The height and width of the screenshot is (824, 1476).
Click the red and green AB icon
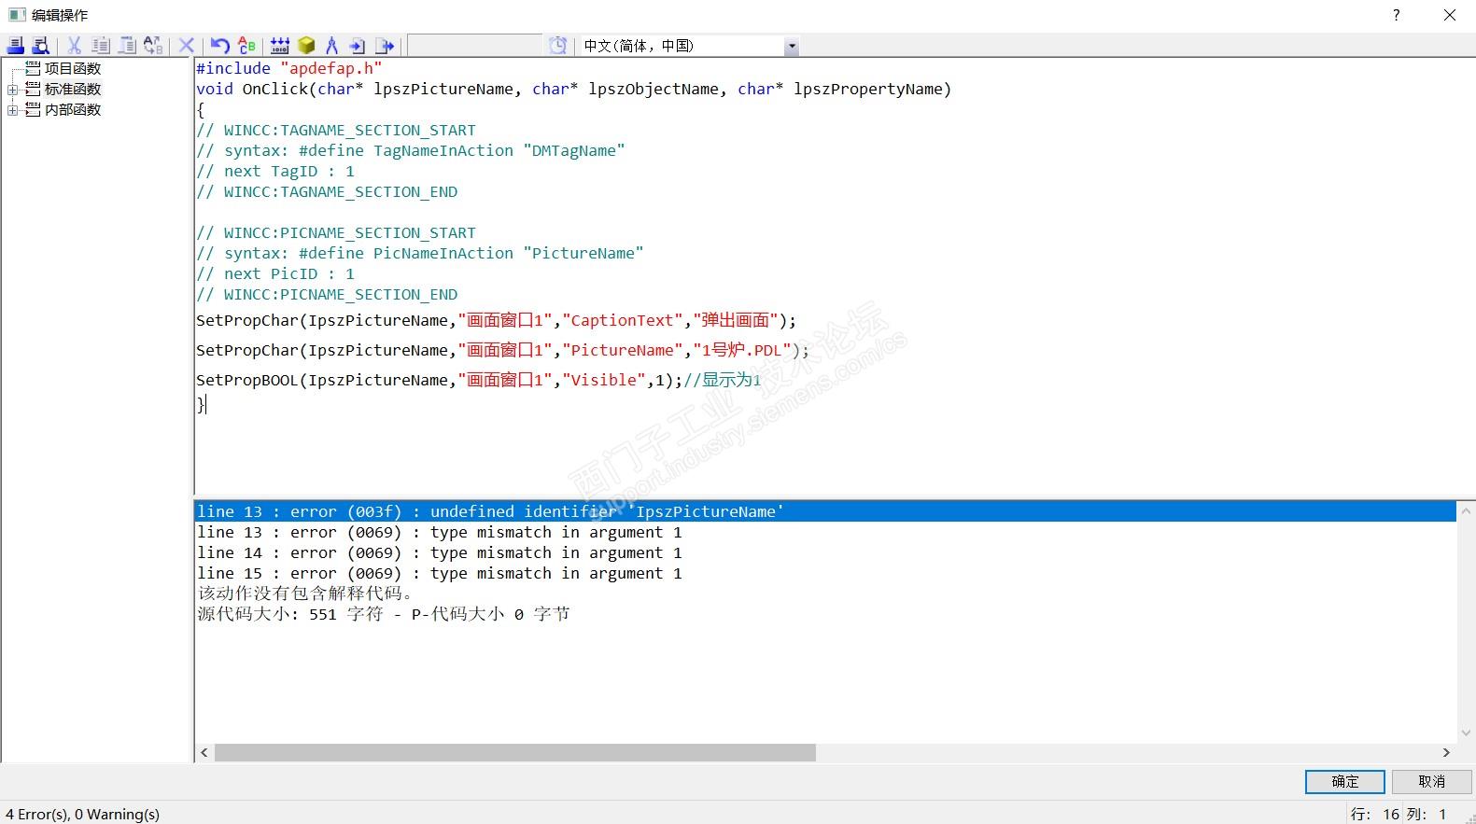tap(246, 46)
